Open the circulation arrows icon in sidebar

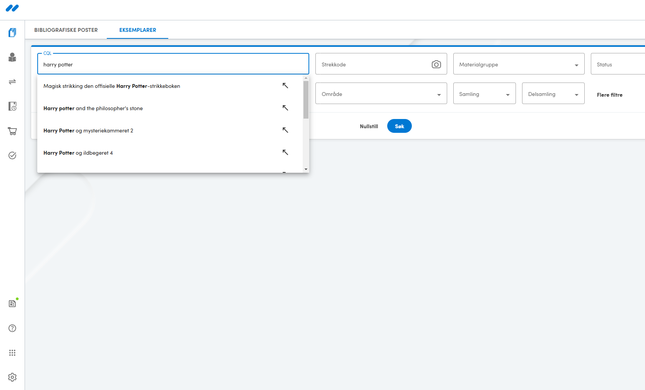coord(12,82)
